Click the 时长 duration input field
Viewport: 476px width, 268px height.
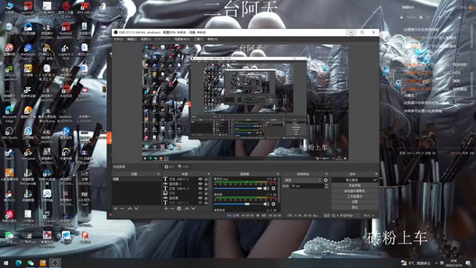pyautogui.click(x=306, y=186)
